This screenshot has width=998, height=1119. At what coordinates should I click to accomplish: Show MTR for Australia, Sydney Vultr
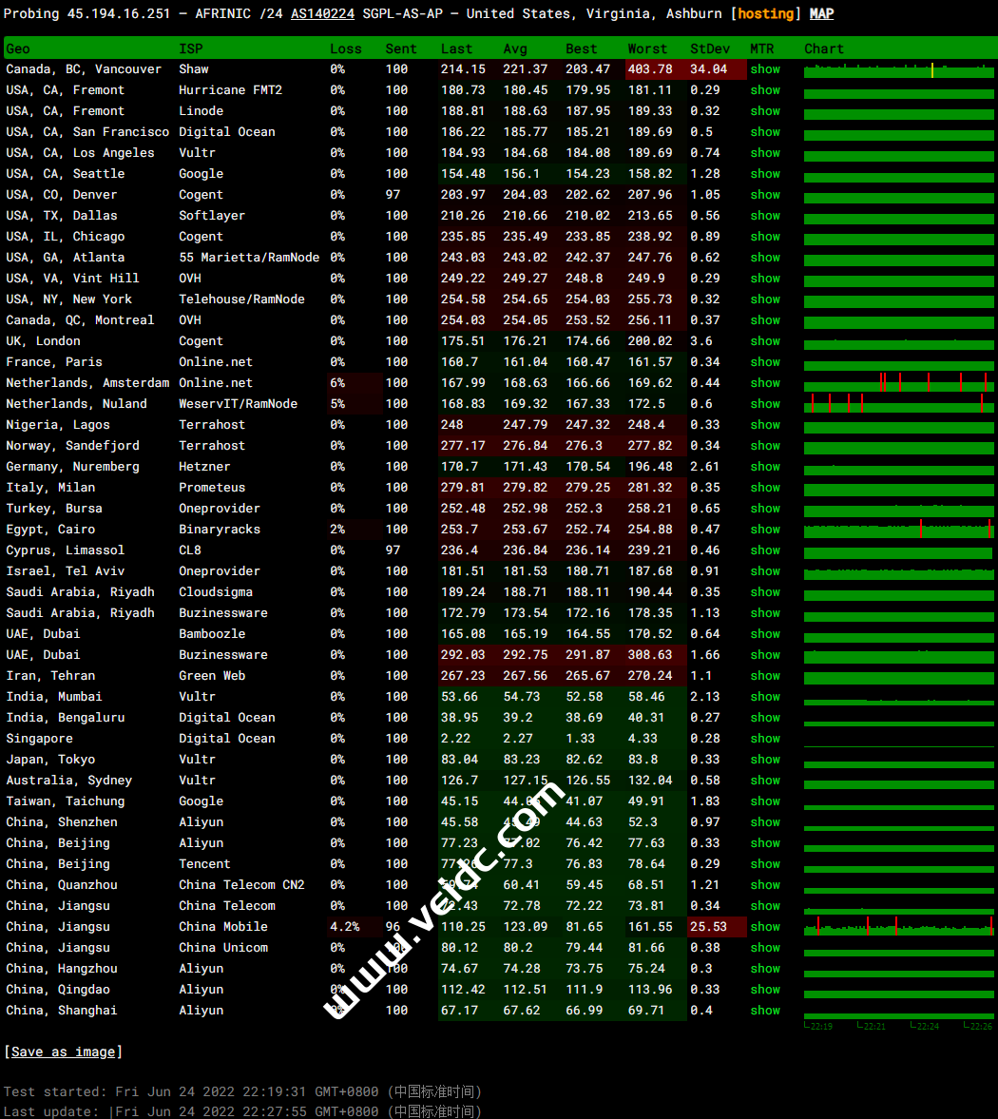click(x=765, y=781)
